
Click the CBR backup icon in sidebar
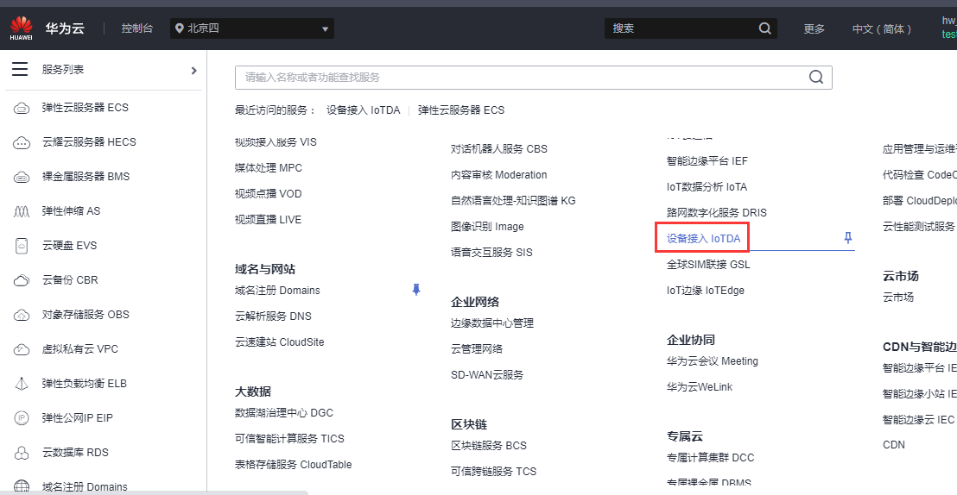tap(22, 280)
